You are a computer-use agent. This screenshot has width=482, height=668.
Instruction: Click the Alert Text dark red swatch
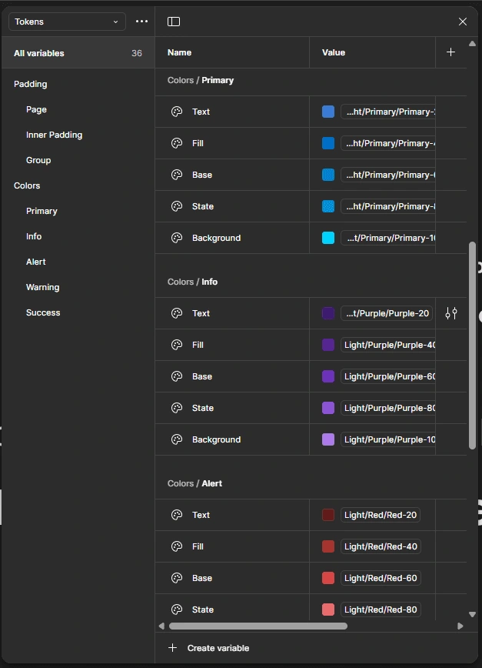click(x=328, y=515)
